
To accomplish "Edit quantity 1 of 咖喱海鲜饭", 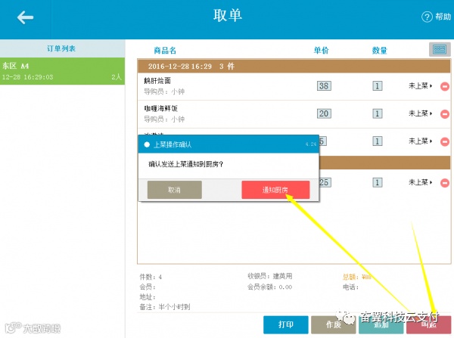I will pos(378,113).
